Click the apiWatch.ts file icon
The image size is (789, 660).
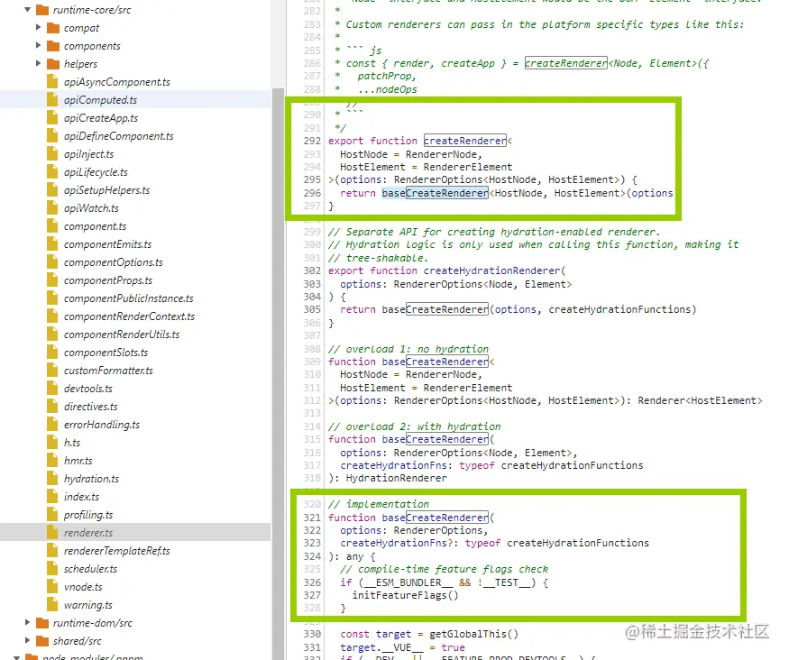coord(52,208)
